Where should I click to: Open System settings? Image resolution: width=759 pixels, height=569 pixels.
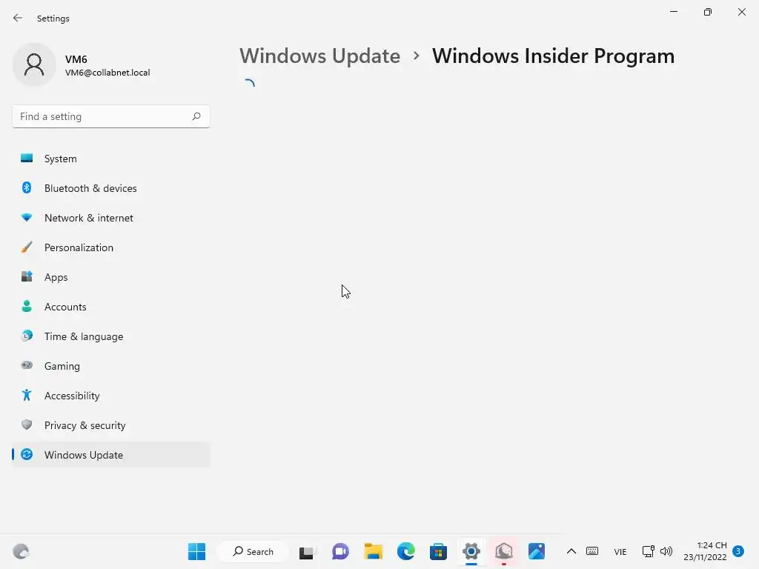coord(111,159)
